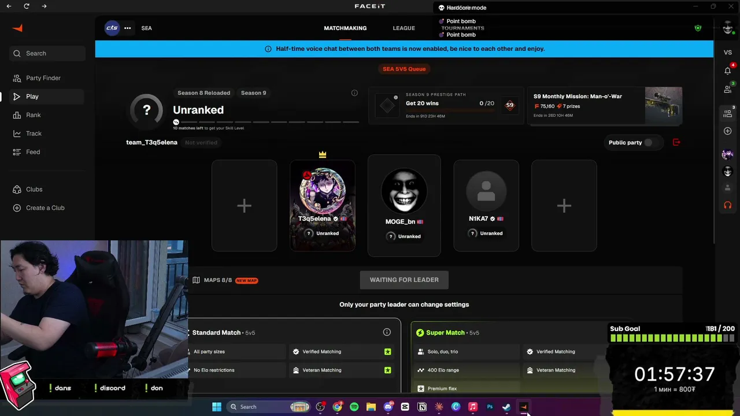This screenshot has width=740, height=416.
Task: Open MOGE_bn's player card
Action: [x=404, y=206]
